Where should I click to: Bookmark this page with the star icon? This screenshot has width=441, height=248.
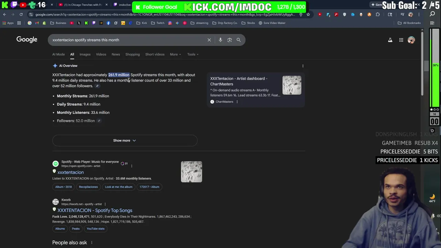[308, 14]
